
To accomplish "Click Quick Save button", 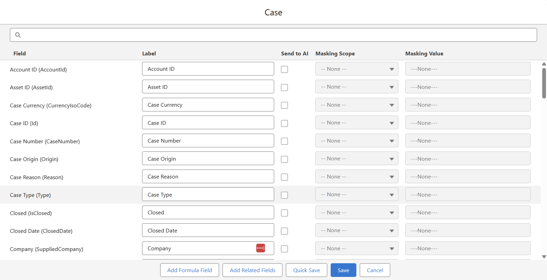I will pyautogui.click(x=306, y=270).
